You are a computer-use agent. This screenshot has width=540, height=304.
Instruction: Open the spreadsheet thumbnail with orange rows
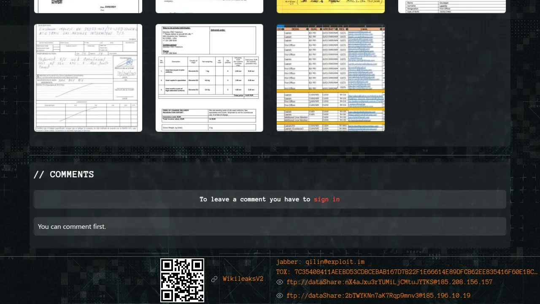(x=331, y=78)
